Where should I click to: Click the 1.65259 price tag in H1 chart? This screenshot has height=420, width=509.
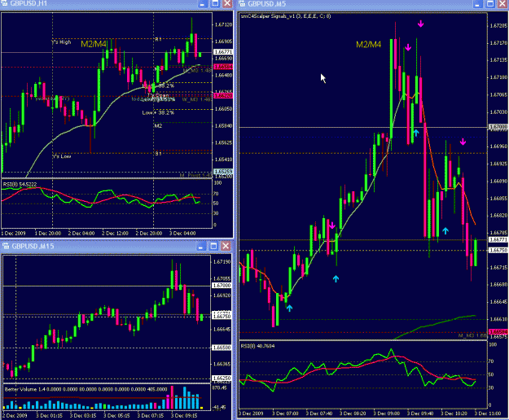click(222, 171)
